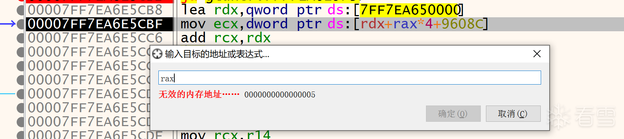The height and width of the screenshot is (139, 624).
Task: Click the instruction mov rcx,r14
Action: pos(226,135)
